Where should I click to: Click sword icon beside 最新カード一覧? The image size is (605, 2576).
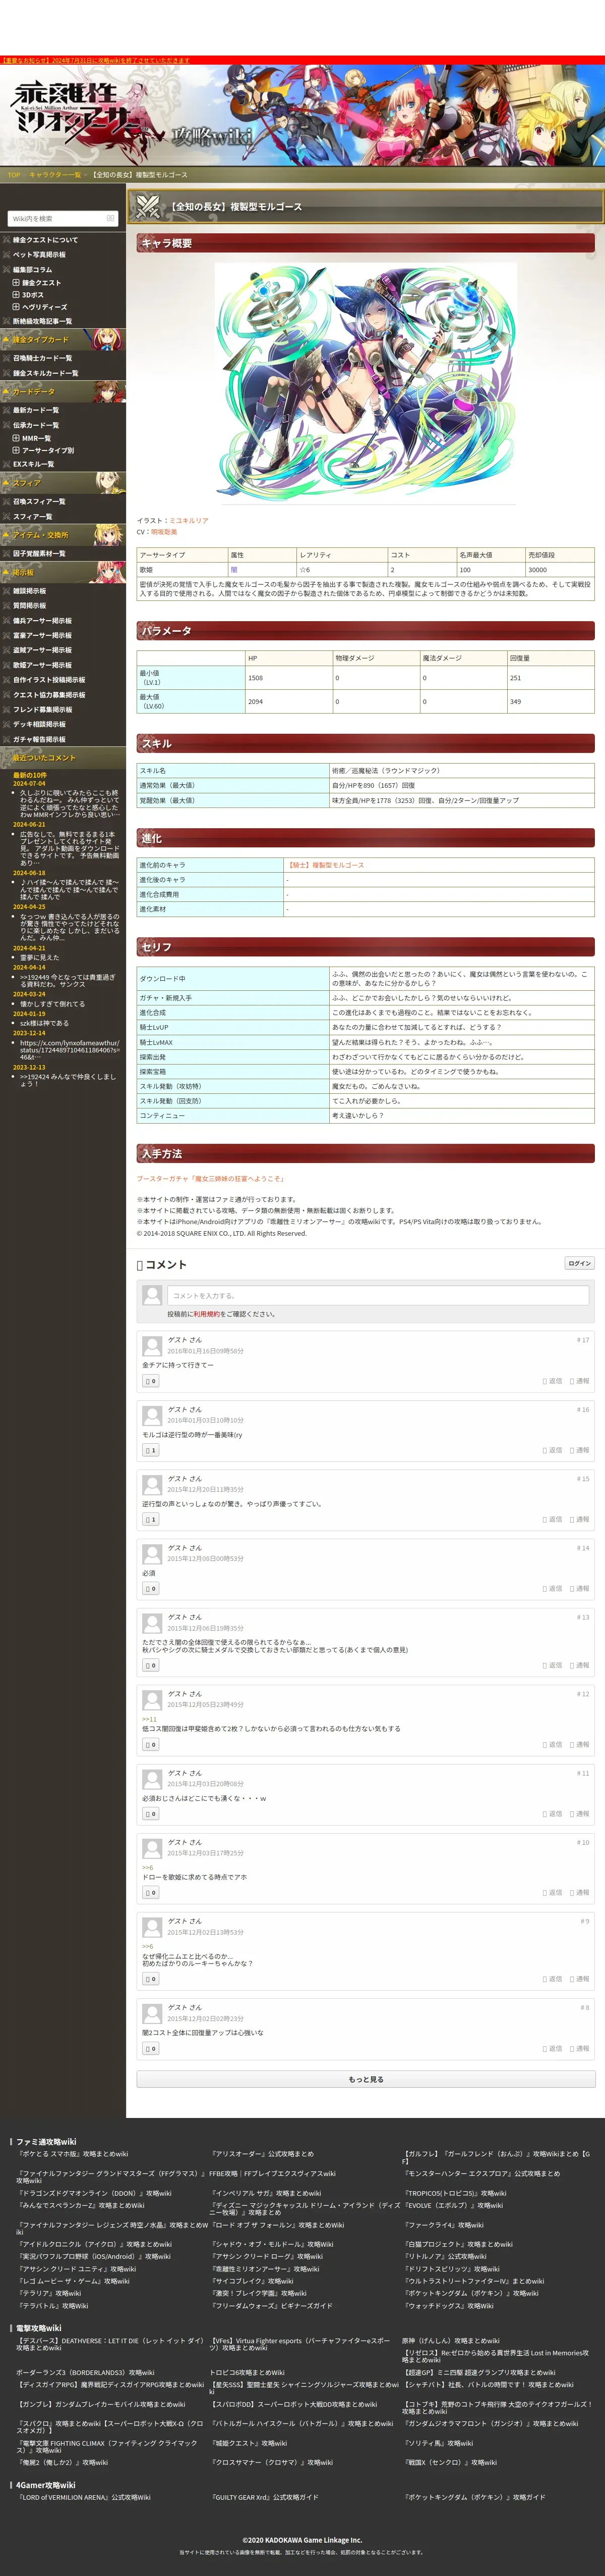[6, 410]
